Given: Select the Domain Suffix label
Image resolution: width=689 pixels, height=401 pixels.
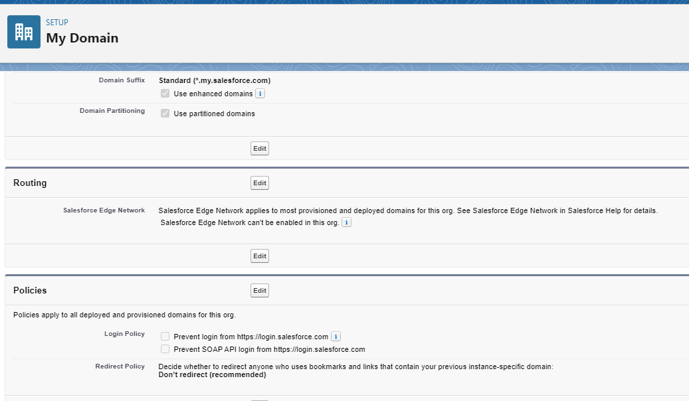Looking at the screenshot, I should [x=122, y=80].
